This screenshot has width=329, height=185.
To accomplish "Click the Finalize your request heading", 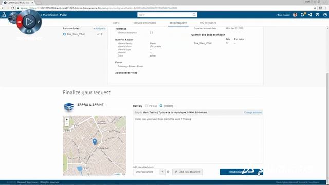I will pyautogui.click(x=86, y=92).
